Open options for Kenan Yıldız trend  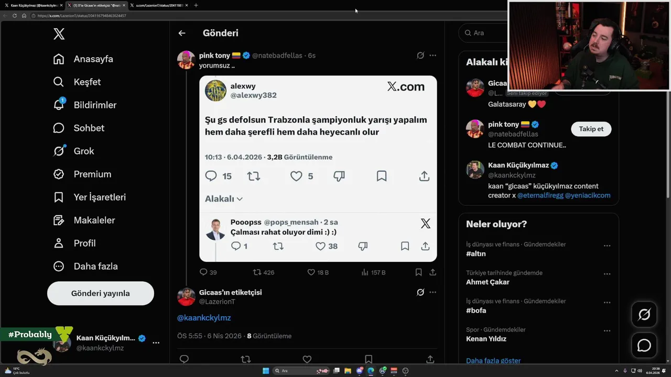(607, 331)
